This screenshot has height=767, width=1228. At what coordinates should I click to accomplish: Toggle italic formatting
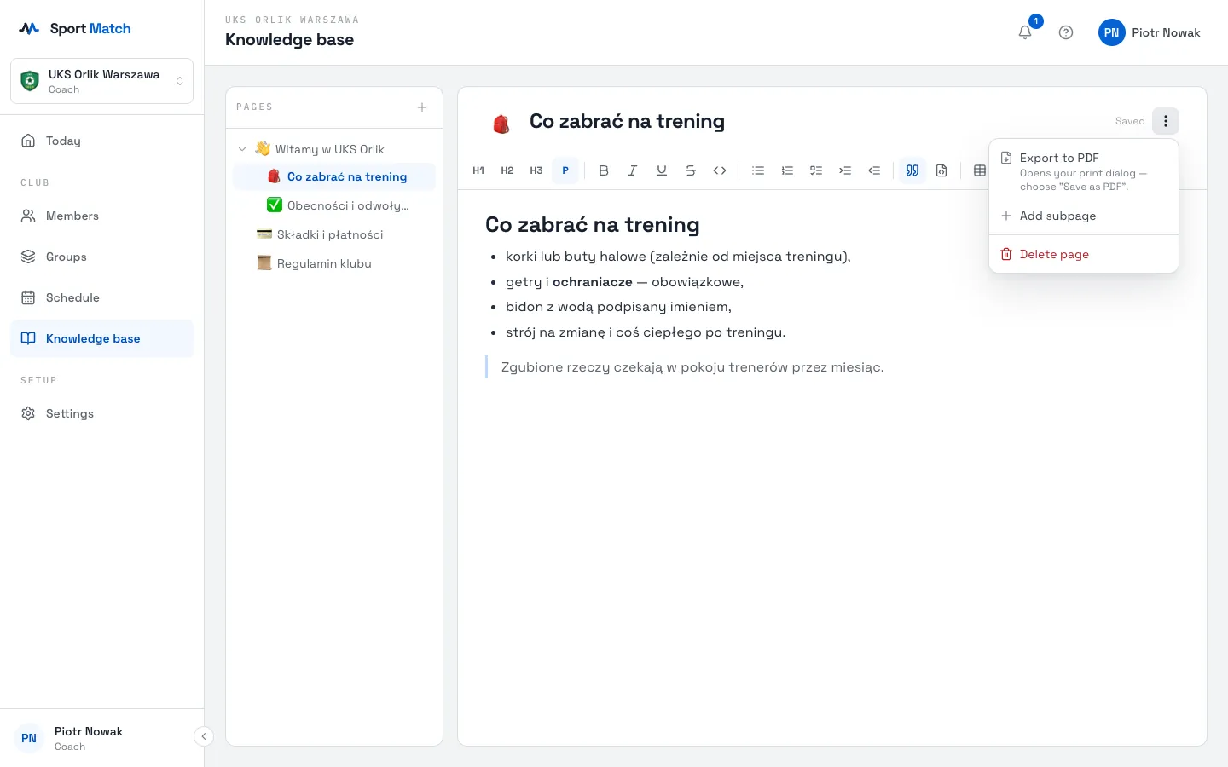coord(633,170)
